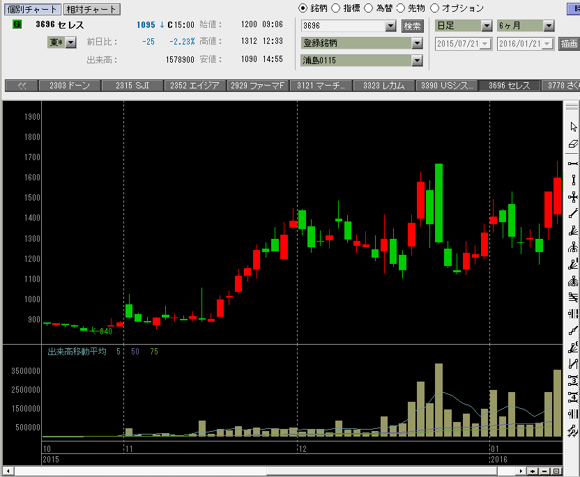Open the 6ヶ月 period dropdown
Screen dimensions: 580x477
click(549, 26)
